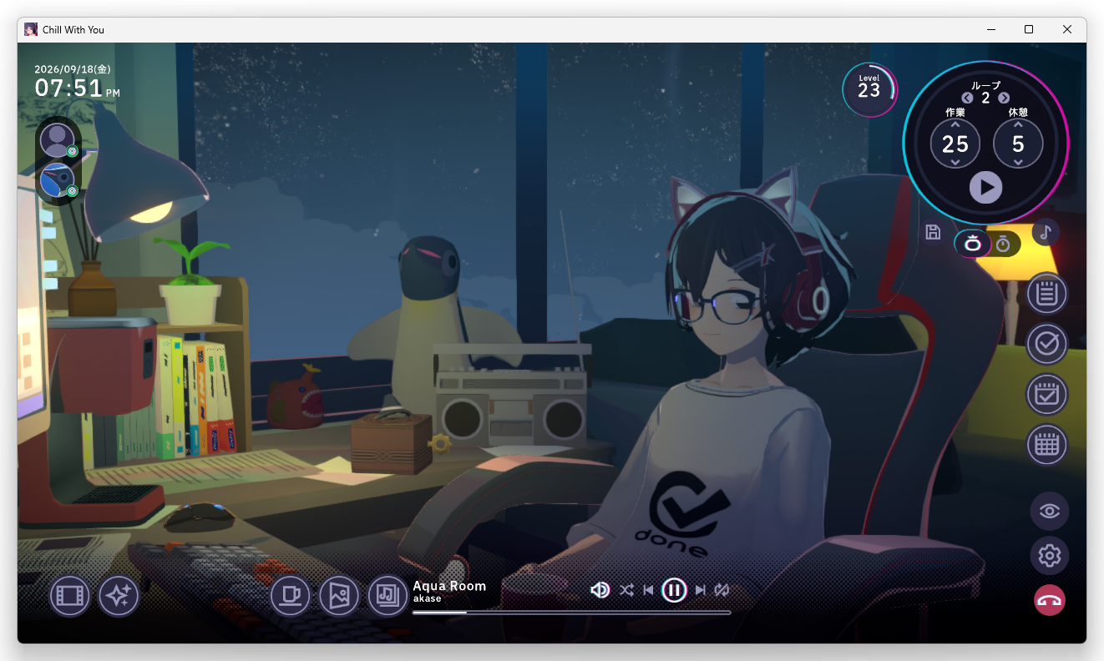Decrease break minutes below 5
1104x661 pixels.
point(1018,163)
